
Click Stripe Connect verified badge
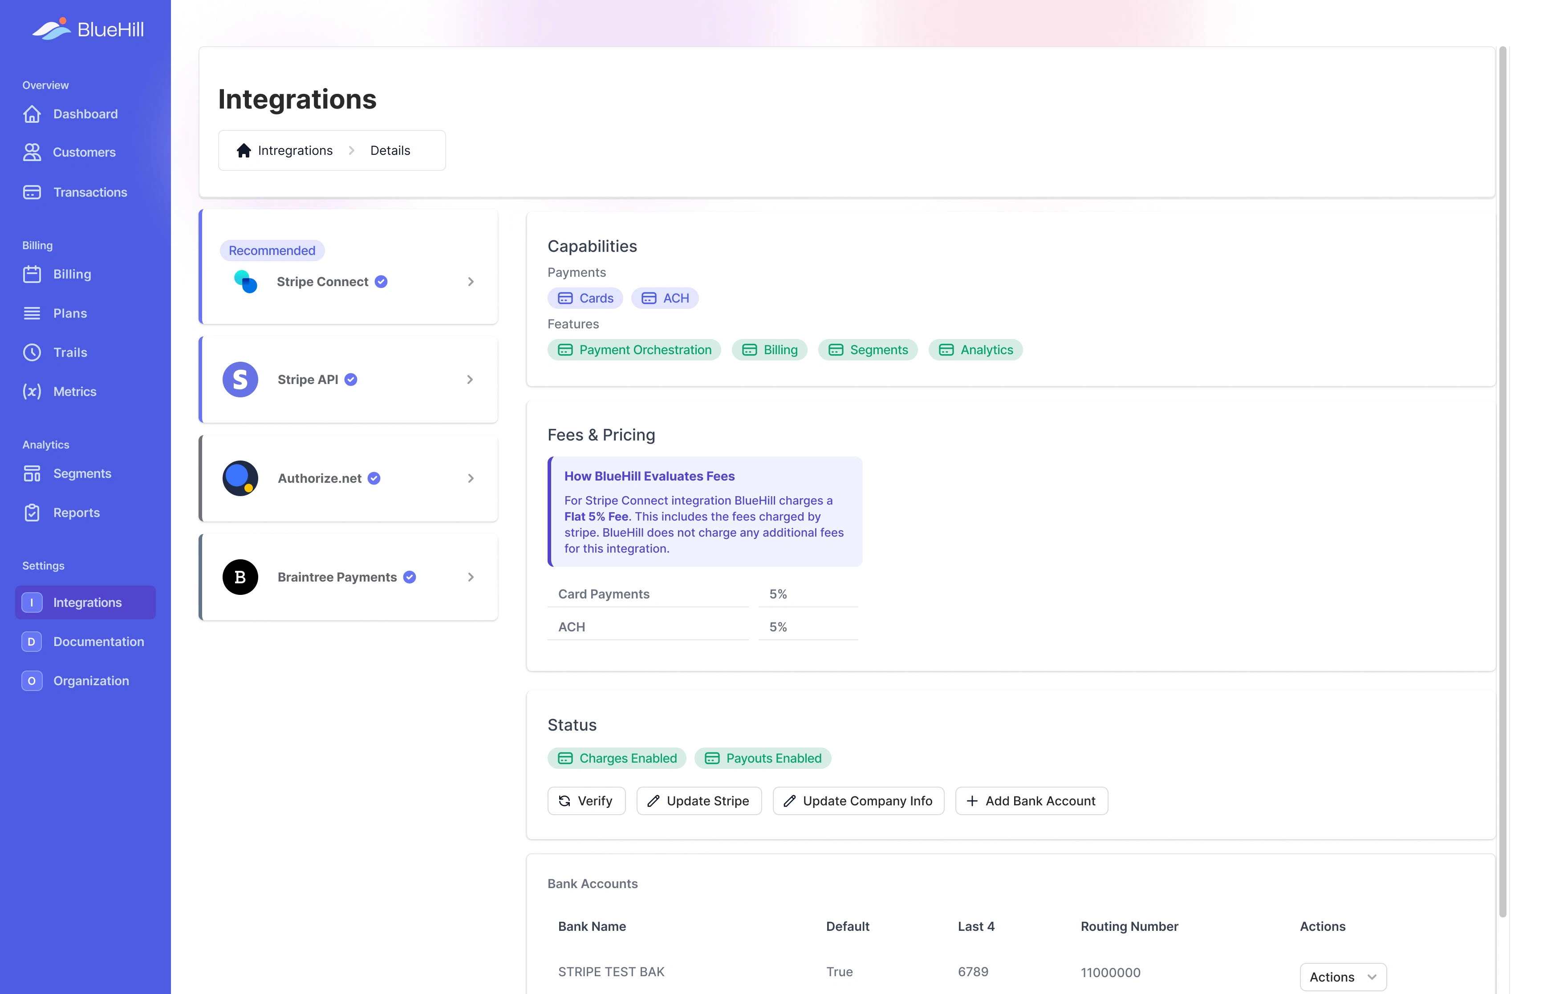point(381,281)
